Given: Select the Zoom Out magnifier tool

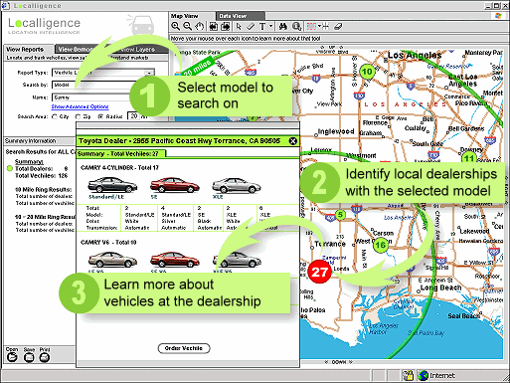Looking at the screenshot, I should [188, 26].
